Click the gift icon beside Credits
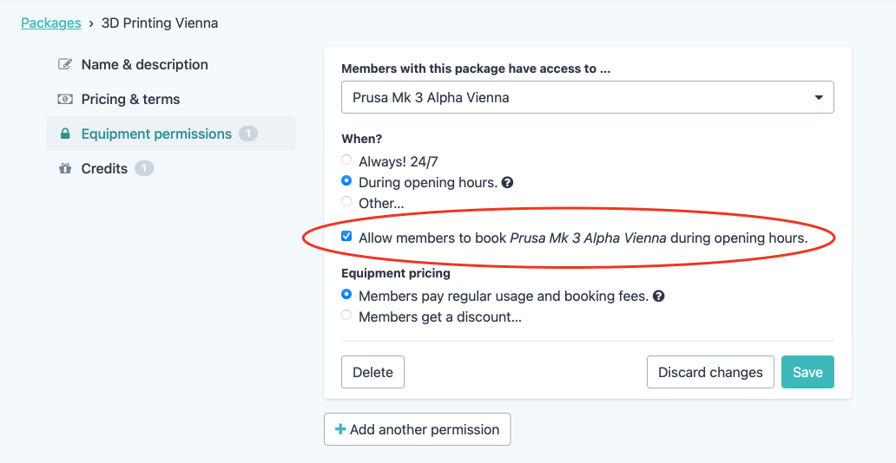Viewport: 896px width, 463px height. (64, 169)
